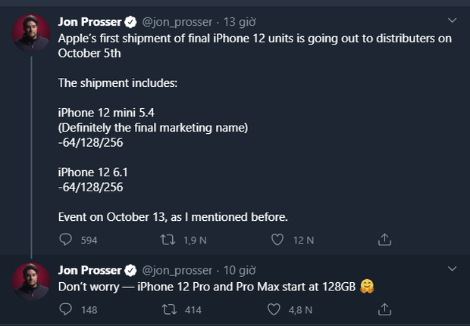Click @jon_prosser handle on the second tweet
Screen dimensions: 470x326
tap(177, 271)
